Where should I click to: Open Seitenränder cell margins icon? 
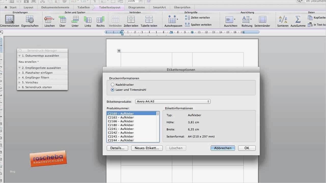(262, 19)
